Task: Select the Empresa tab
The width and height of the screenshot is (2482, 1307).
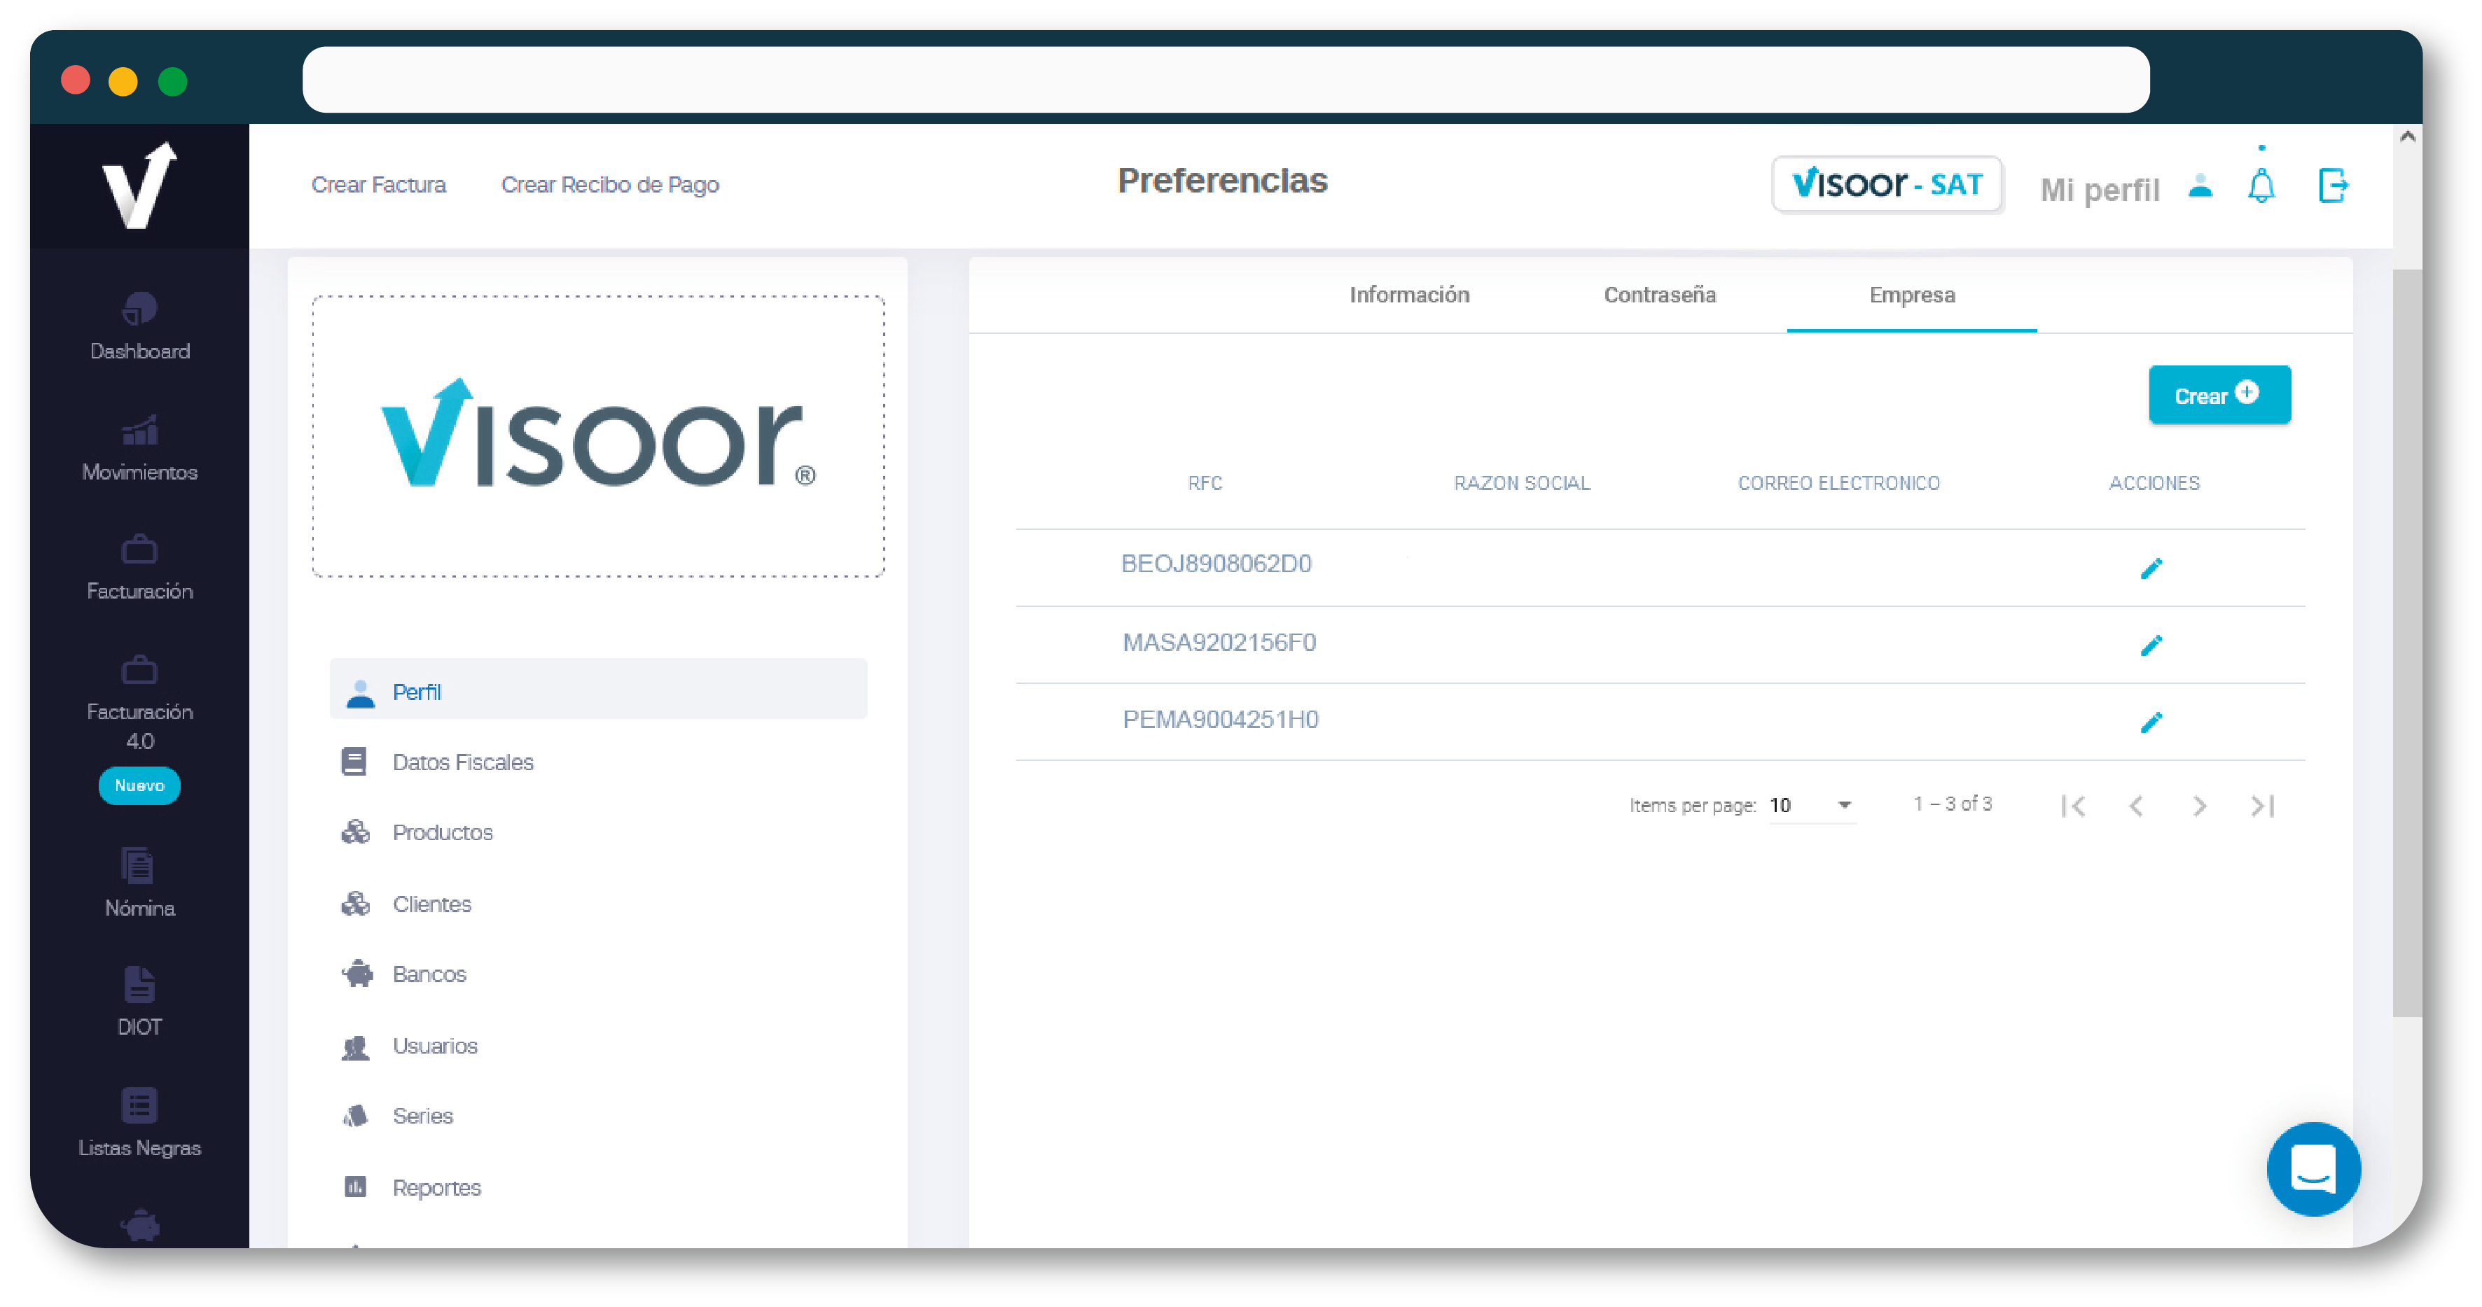Action: coord(1912,295)
